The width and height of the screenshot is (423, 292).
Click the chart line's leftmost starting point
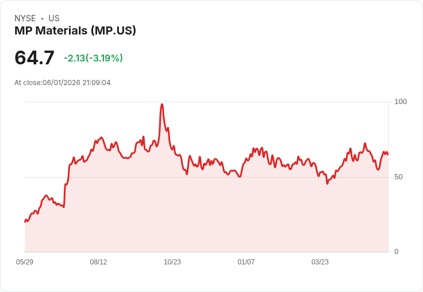(x=25, y=221)
